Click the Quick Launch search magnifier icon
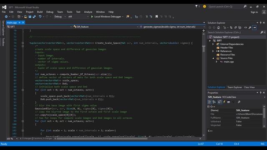This screenshot has height=150, width=267. [245, 7]
